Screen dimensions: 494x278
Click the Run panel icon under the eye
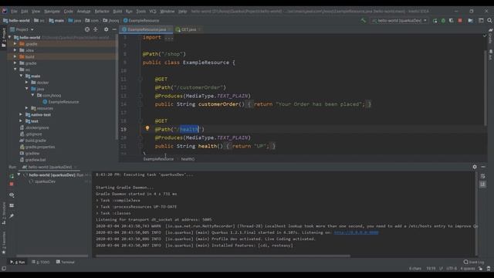(12, 205)
